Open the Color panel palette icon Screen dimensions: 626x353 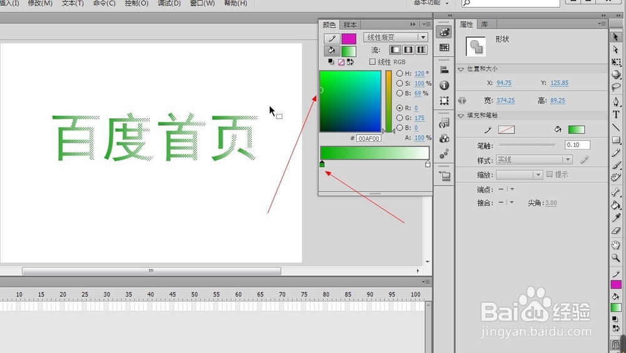coord(444,33)
